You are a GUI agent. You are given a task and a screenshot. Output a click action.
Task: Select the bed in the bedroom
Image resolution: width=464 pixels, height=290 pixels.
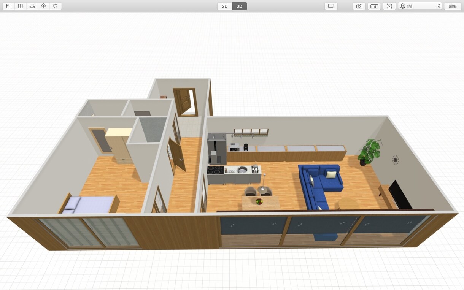tap(89, 204)
